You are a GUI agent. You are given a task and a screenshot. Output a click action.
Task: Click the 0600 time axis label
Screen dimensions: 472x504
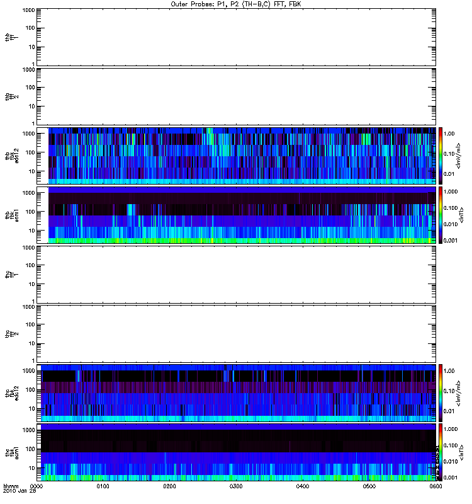435,486
